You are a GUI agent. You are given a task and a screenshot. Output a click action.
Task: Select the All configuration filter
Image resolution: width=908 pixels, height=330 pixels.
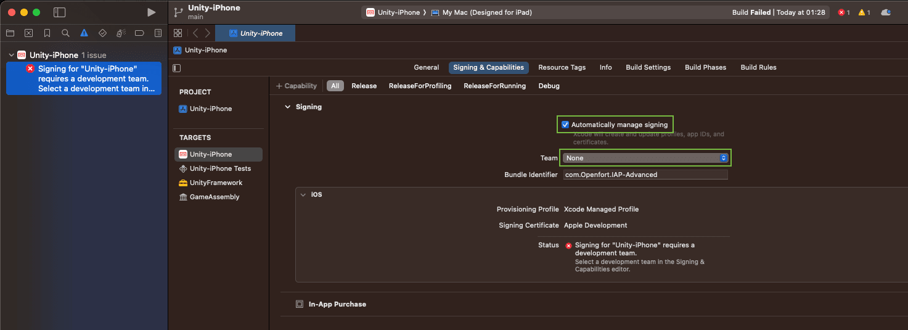[335, 86]
